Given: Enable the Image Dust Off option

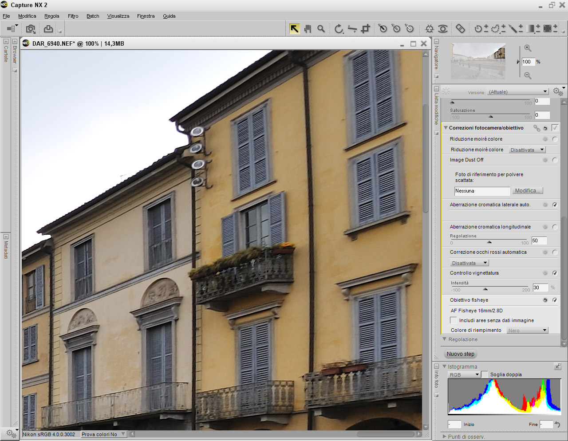Looking at the screenshot, I should coord(555,160).
